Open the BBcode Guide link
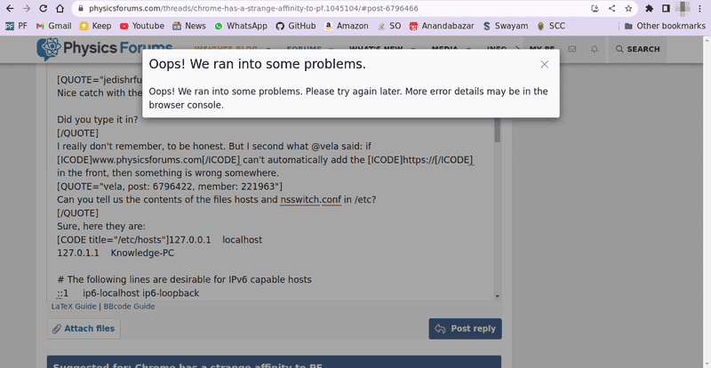 tap(129, 307)
